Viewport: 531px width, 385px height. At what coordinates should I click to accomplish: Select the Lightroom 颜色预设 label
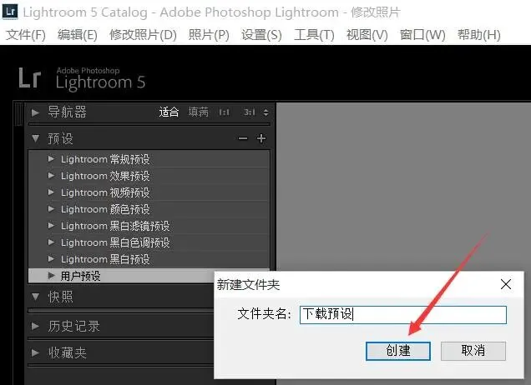point(105,209)
